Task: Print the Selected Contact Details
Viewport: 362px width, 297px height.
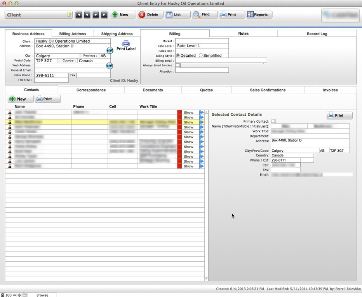Action: pos(339,115)
